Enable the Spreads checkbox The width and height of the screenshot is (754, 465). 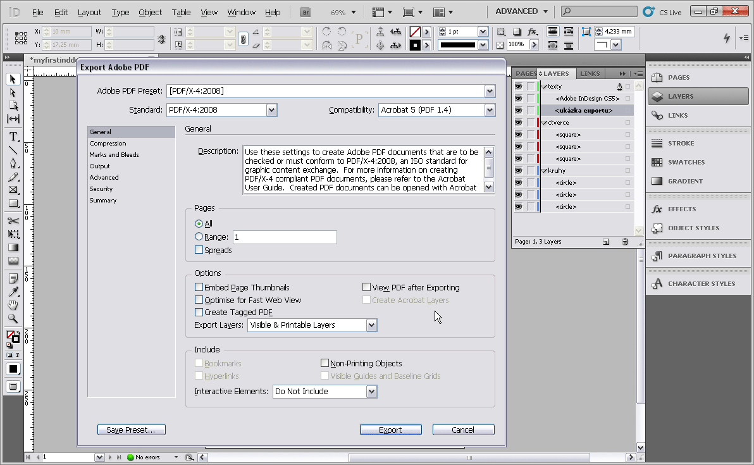199,250
